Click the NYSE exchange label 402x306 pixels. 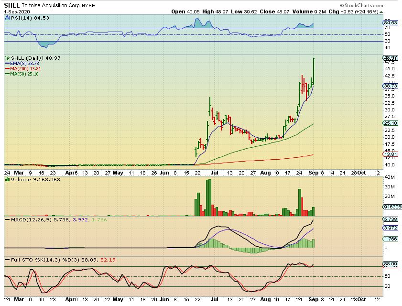pyautogui.click(x=88, y=5)
